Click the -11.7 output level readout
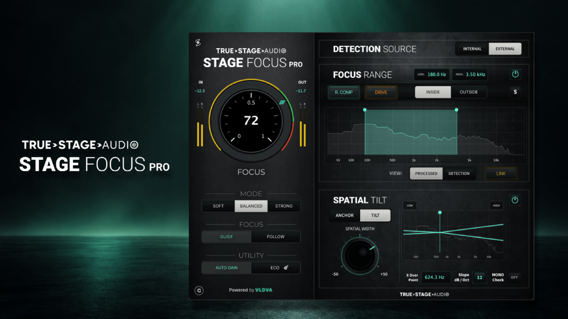 coord(301,91)
